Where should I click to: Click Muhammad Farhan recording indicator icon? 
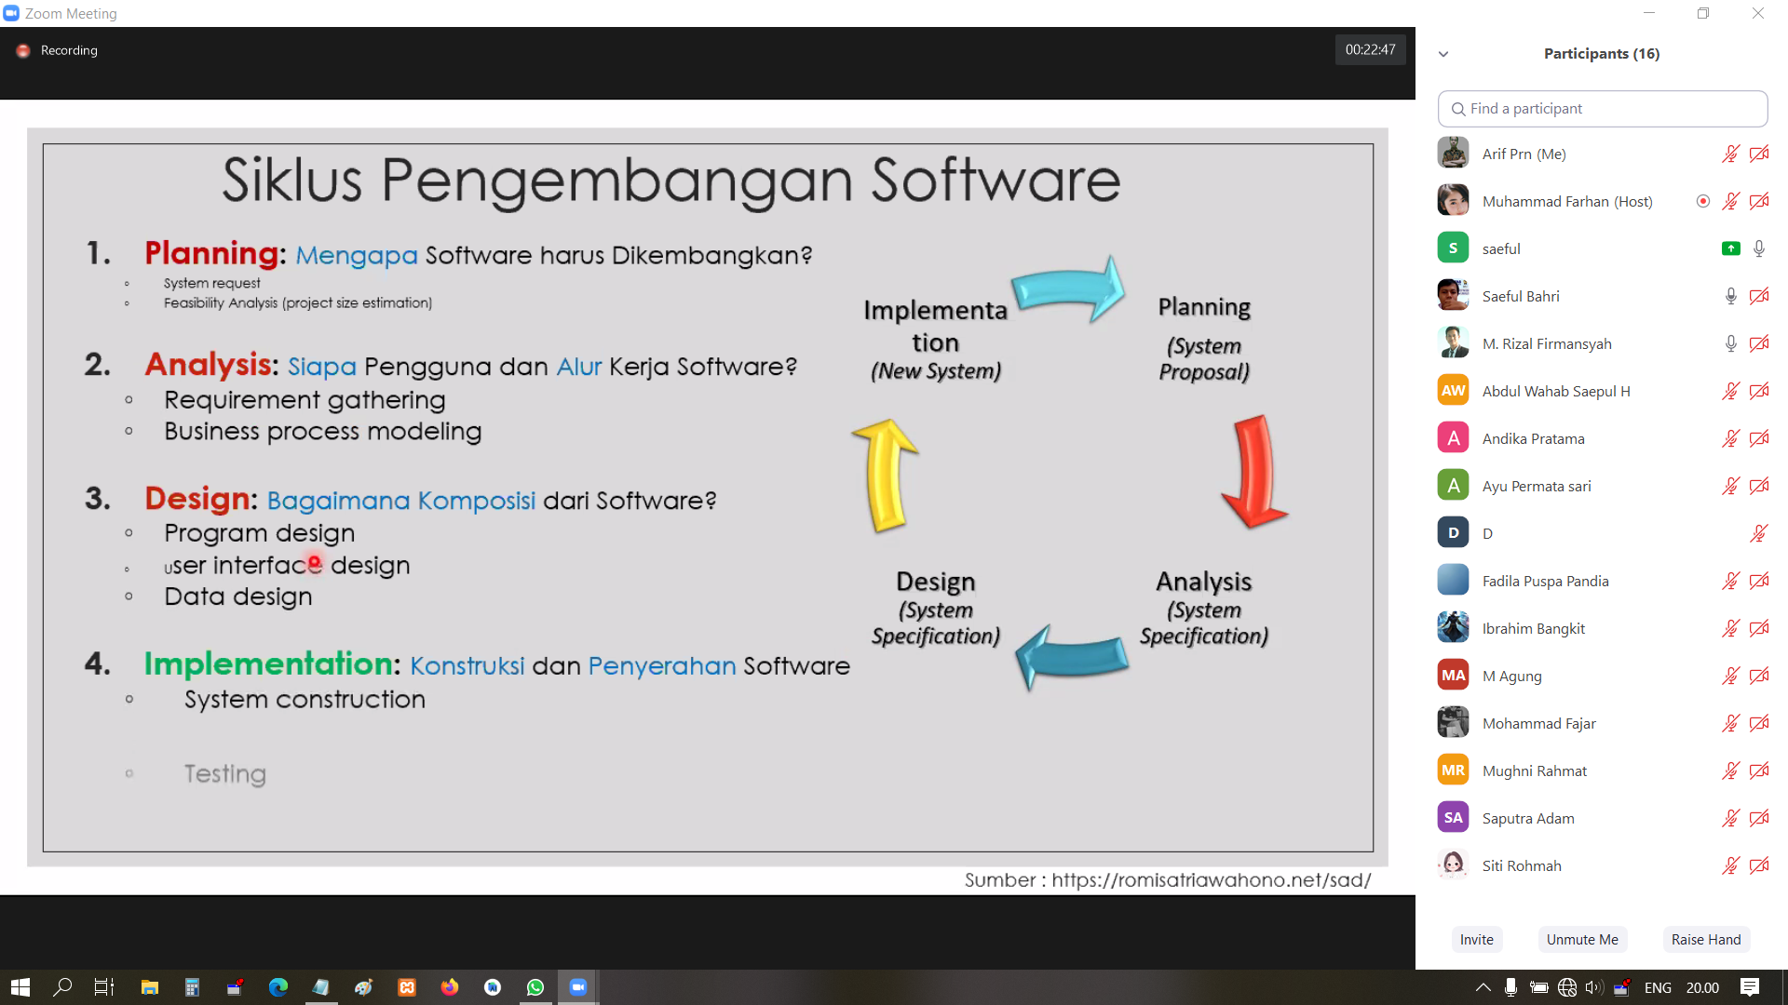[x=1703, y=201]
